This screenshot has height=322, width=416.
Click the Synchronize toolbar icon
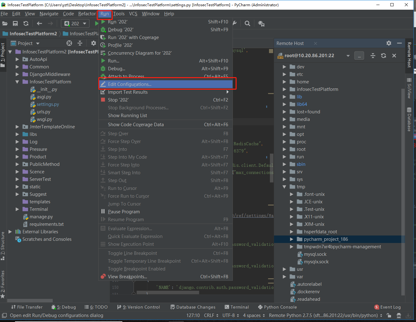pyautogui.click(x=26, y=23)
